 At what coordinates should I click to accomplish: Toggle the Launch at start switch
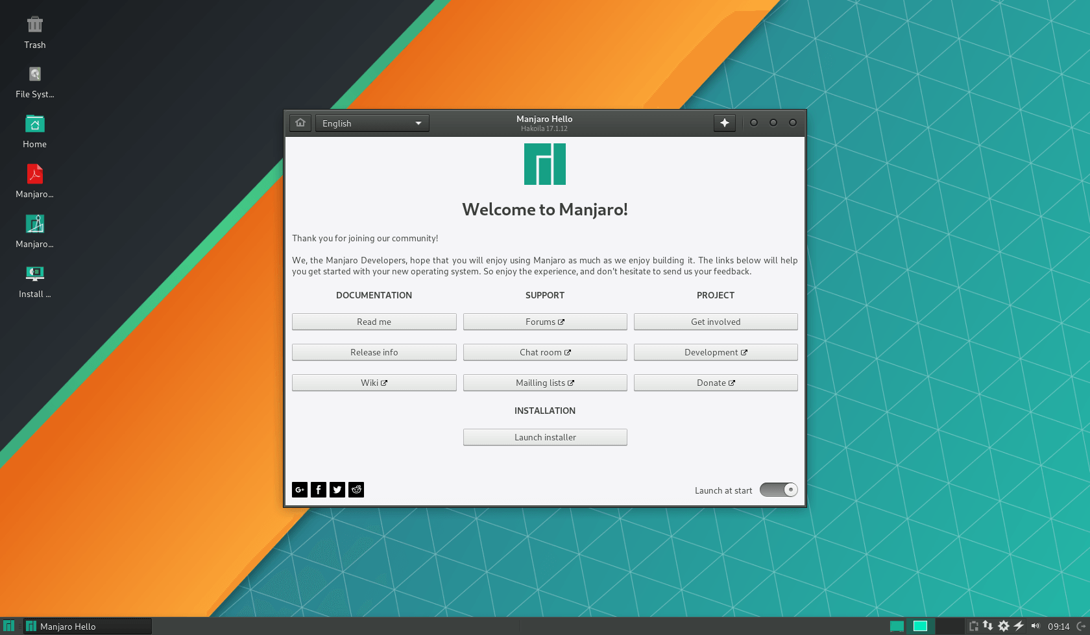pyautogui.click(x=779, y=490)
